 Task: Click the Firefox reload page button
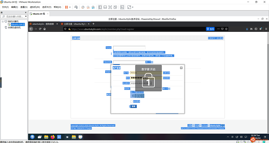(40, 29)
